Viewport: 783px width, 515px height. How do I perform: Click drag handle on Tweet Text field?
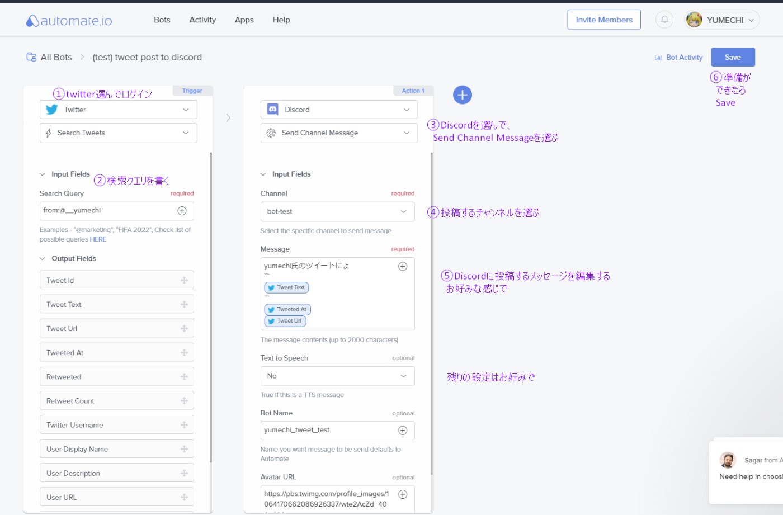tap(184, 304)
